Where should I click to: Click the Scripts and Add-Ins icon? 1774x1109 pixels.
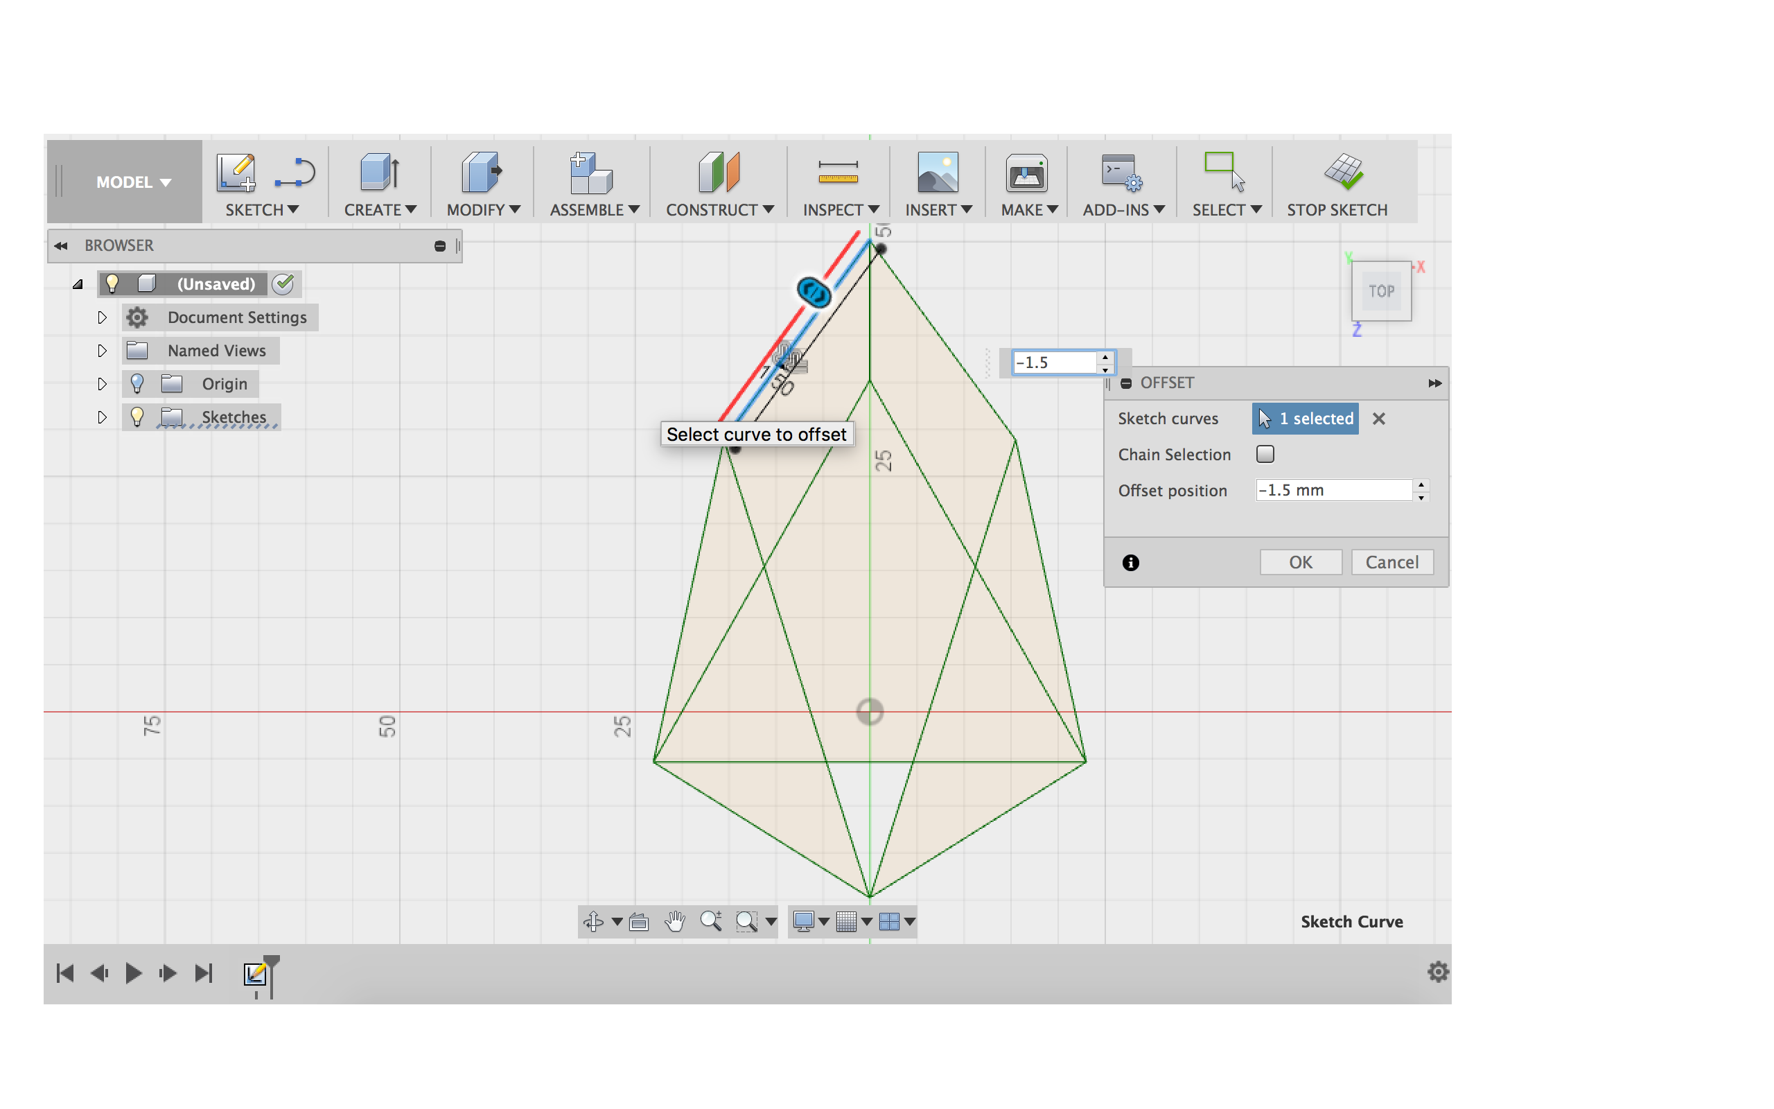1122,173
